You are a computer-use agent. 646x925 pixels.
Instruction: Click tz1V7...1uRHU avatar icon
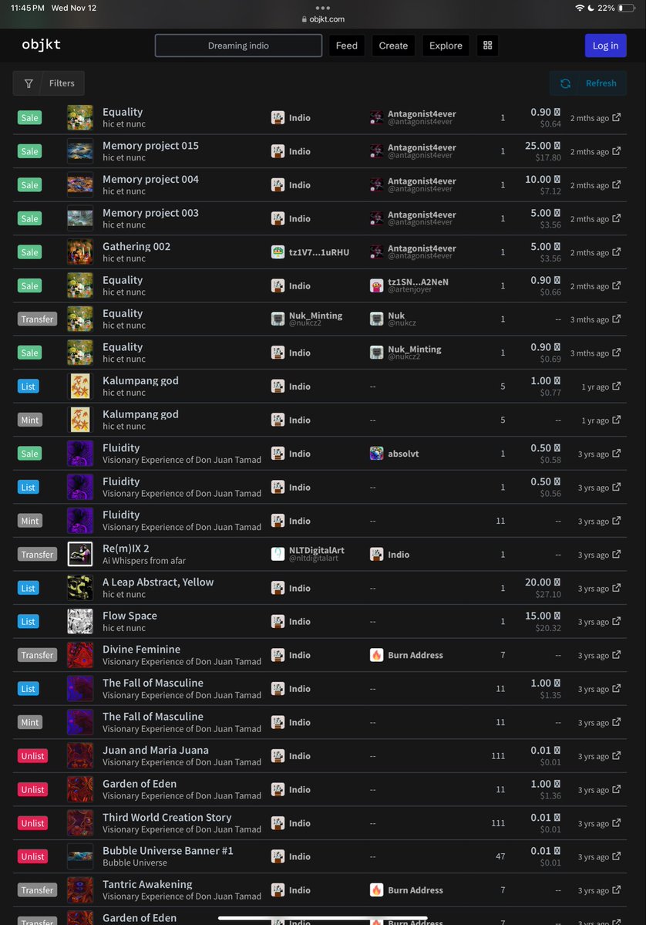coord(278,252)
